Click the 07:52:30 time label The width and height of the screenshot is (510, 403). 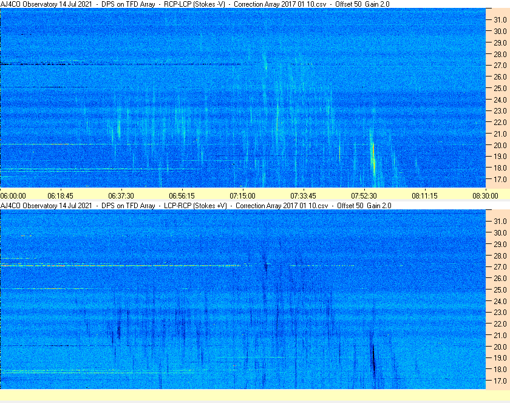tap(364, 196)
